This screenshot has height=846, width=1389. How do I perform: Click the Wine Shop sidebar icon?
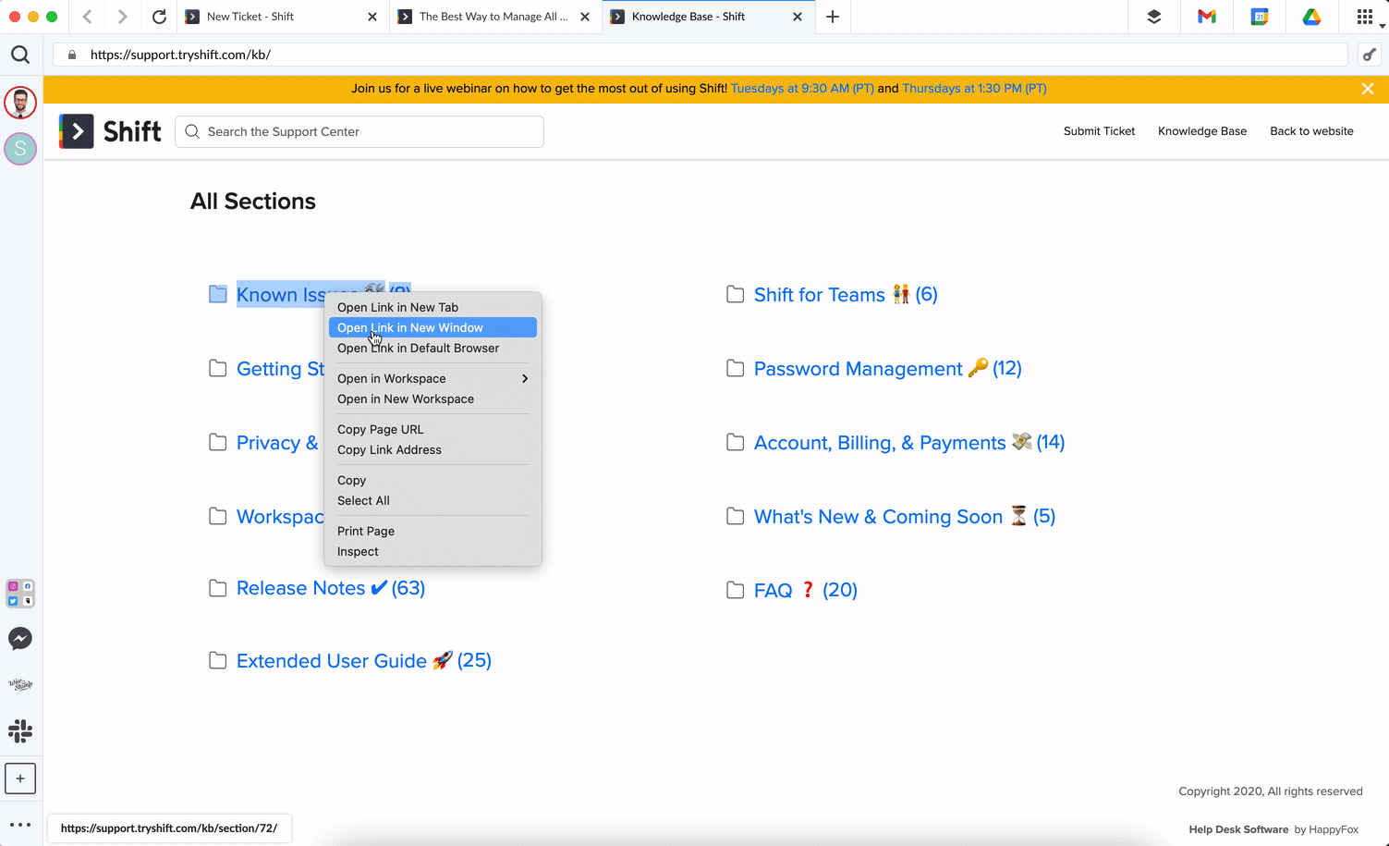[20, 685]
